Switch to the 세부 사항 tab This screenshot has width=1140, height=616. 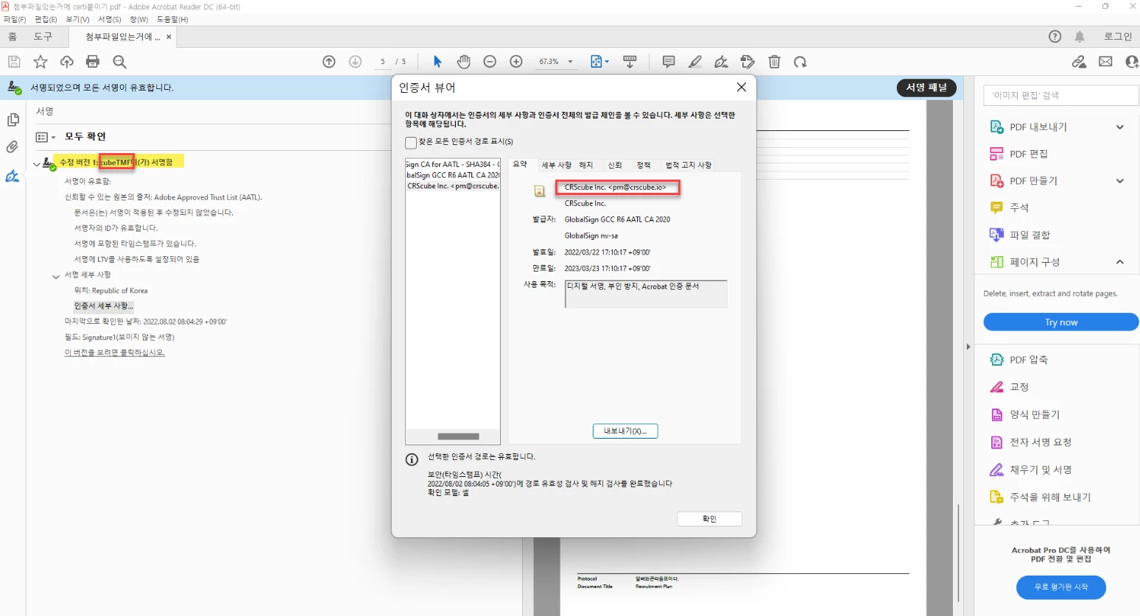coord(557,166)
